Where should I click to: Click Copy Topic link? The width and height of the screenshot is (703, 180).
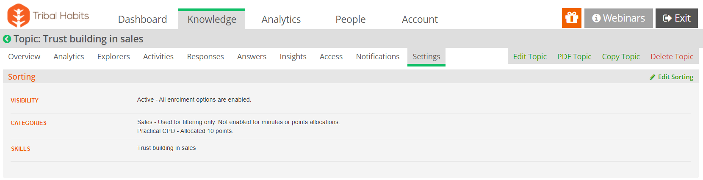(621, 57)
